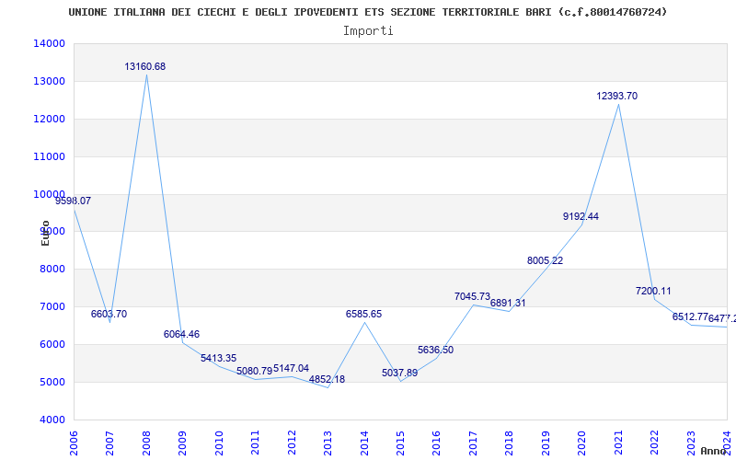Click the x-axis year 2015
Image resolution: width=736 pixels, height=460 pixels.
(x=400, y=443)
